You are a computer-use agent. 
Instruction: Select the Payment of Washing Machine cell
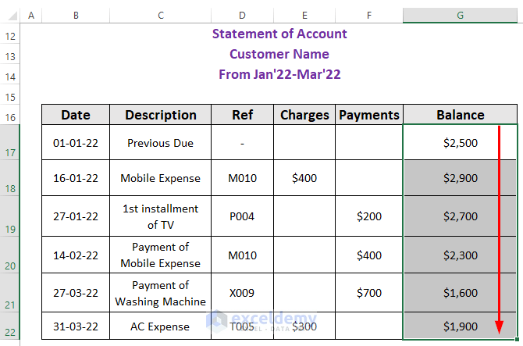(161, 293)
